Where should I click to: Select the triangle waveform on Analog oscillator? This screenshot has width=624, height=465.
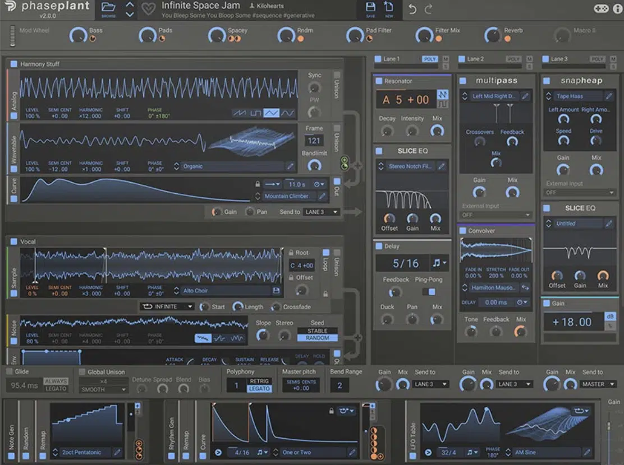point(272,113)
